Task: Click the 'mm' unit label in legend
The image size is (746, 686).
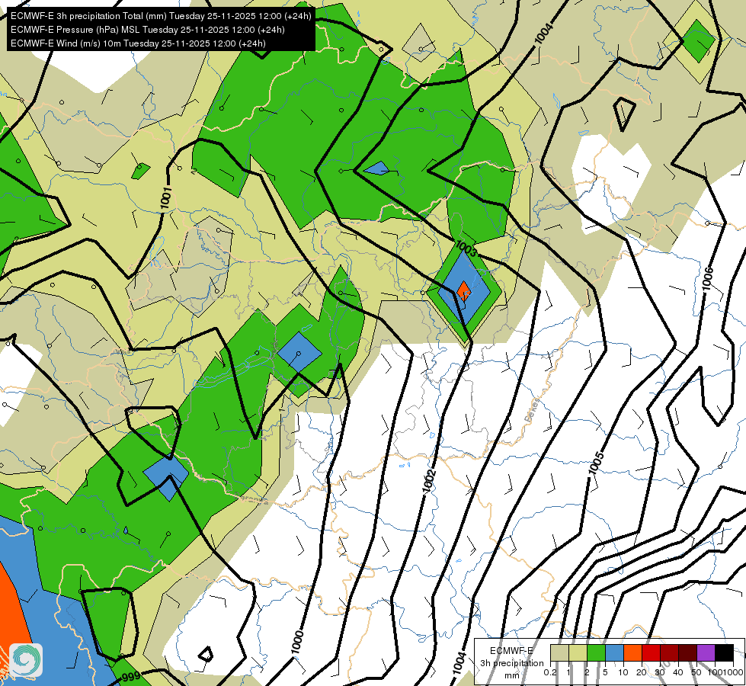Action: point(511,675)
